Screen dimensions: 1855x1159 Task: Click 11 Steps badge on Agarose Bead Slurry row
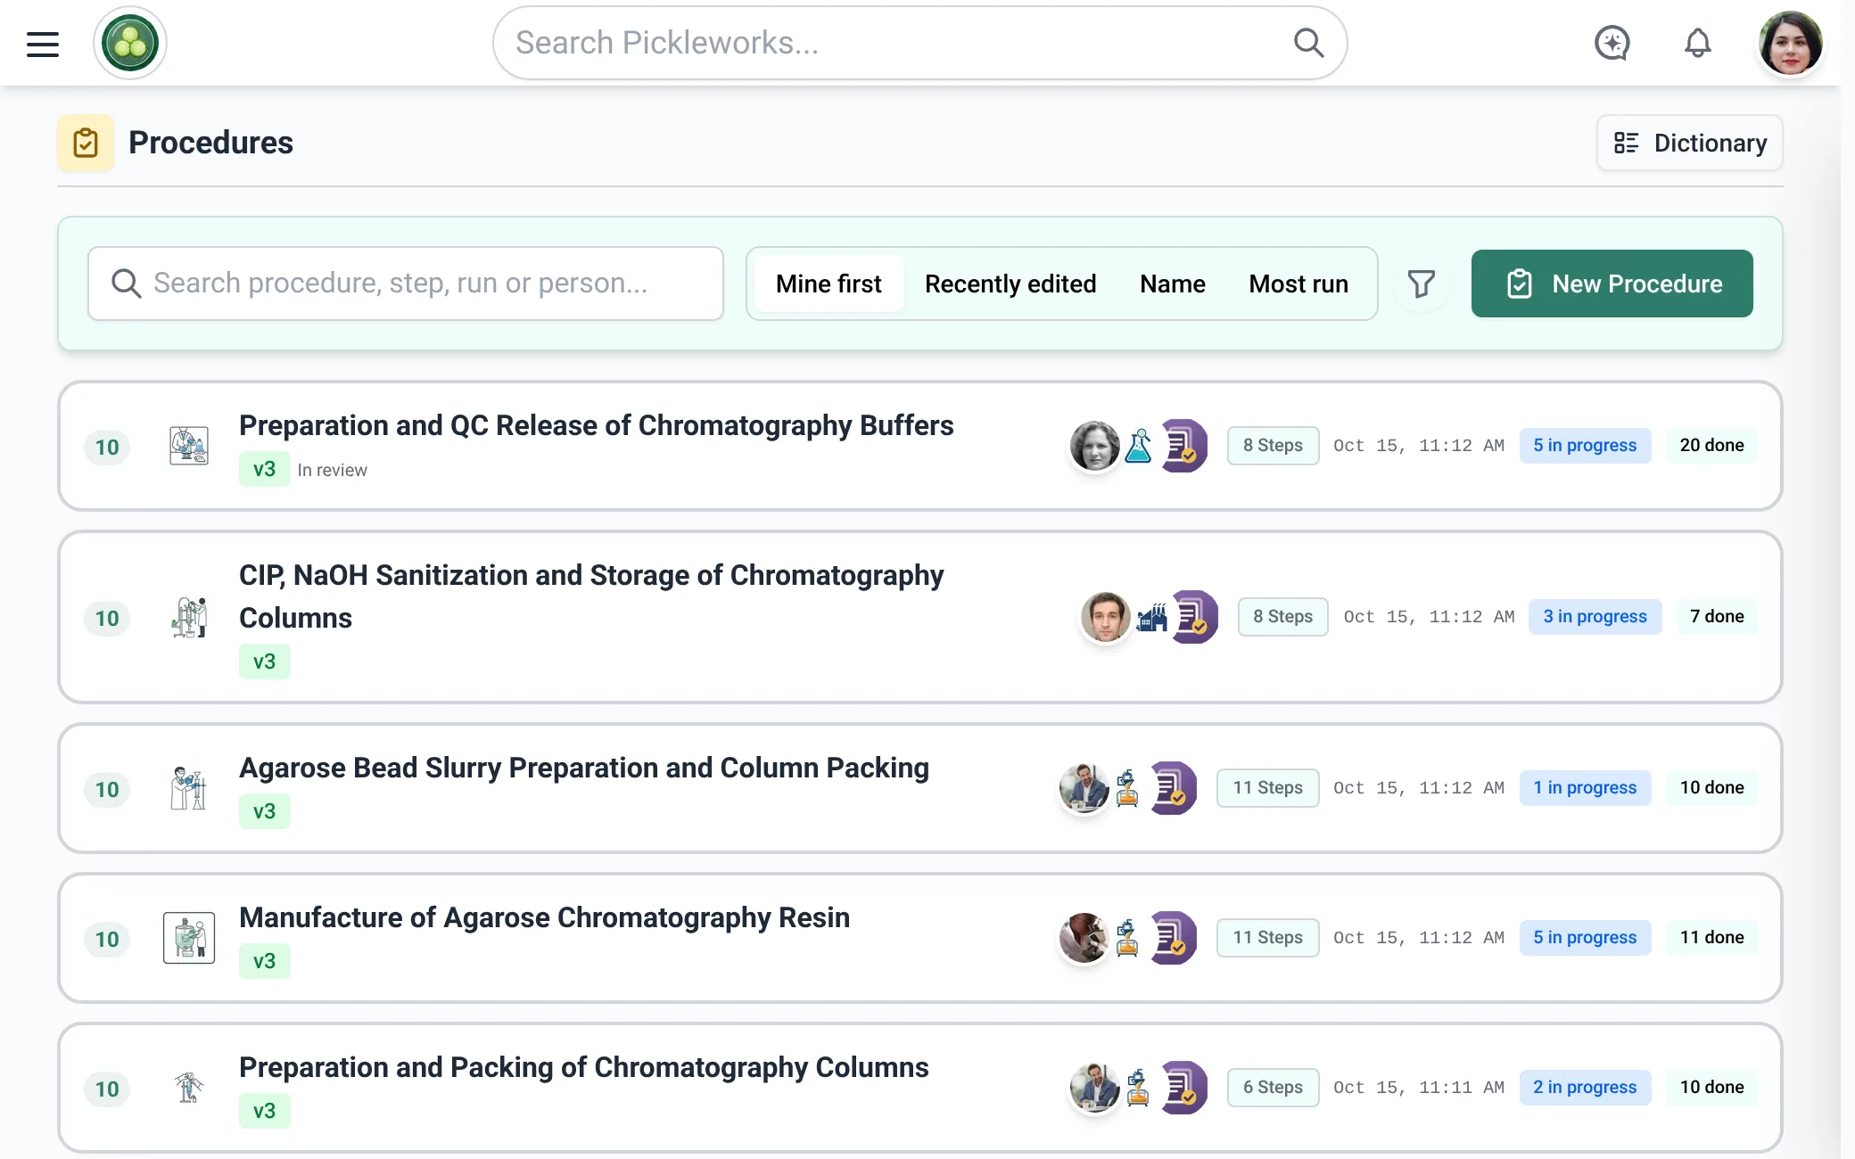click(1267, 788)
